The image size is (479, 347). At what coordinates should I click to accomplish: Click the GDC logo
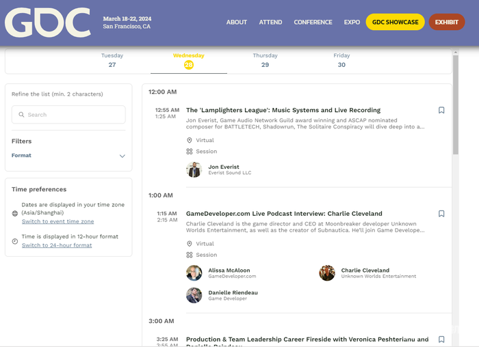pyautogui.click(x=48, y=23)
